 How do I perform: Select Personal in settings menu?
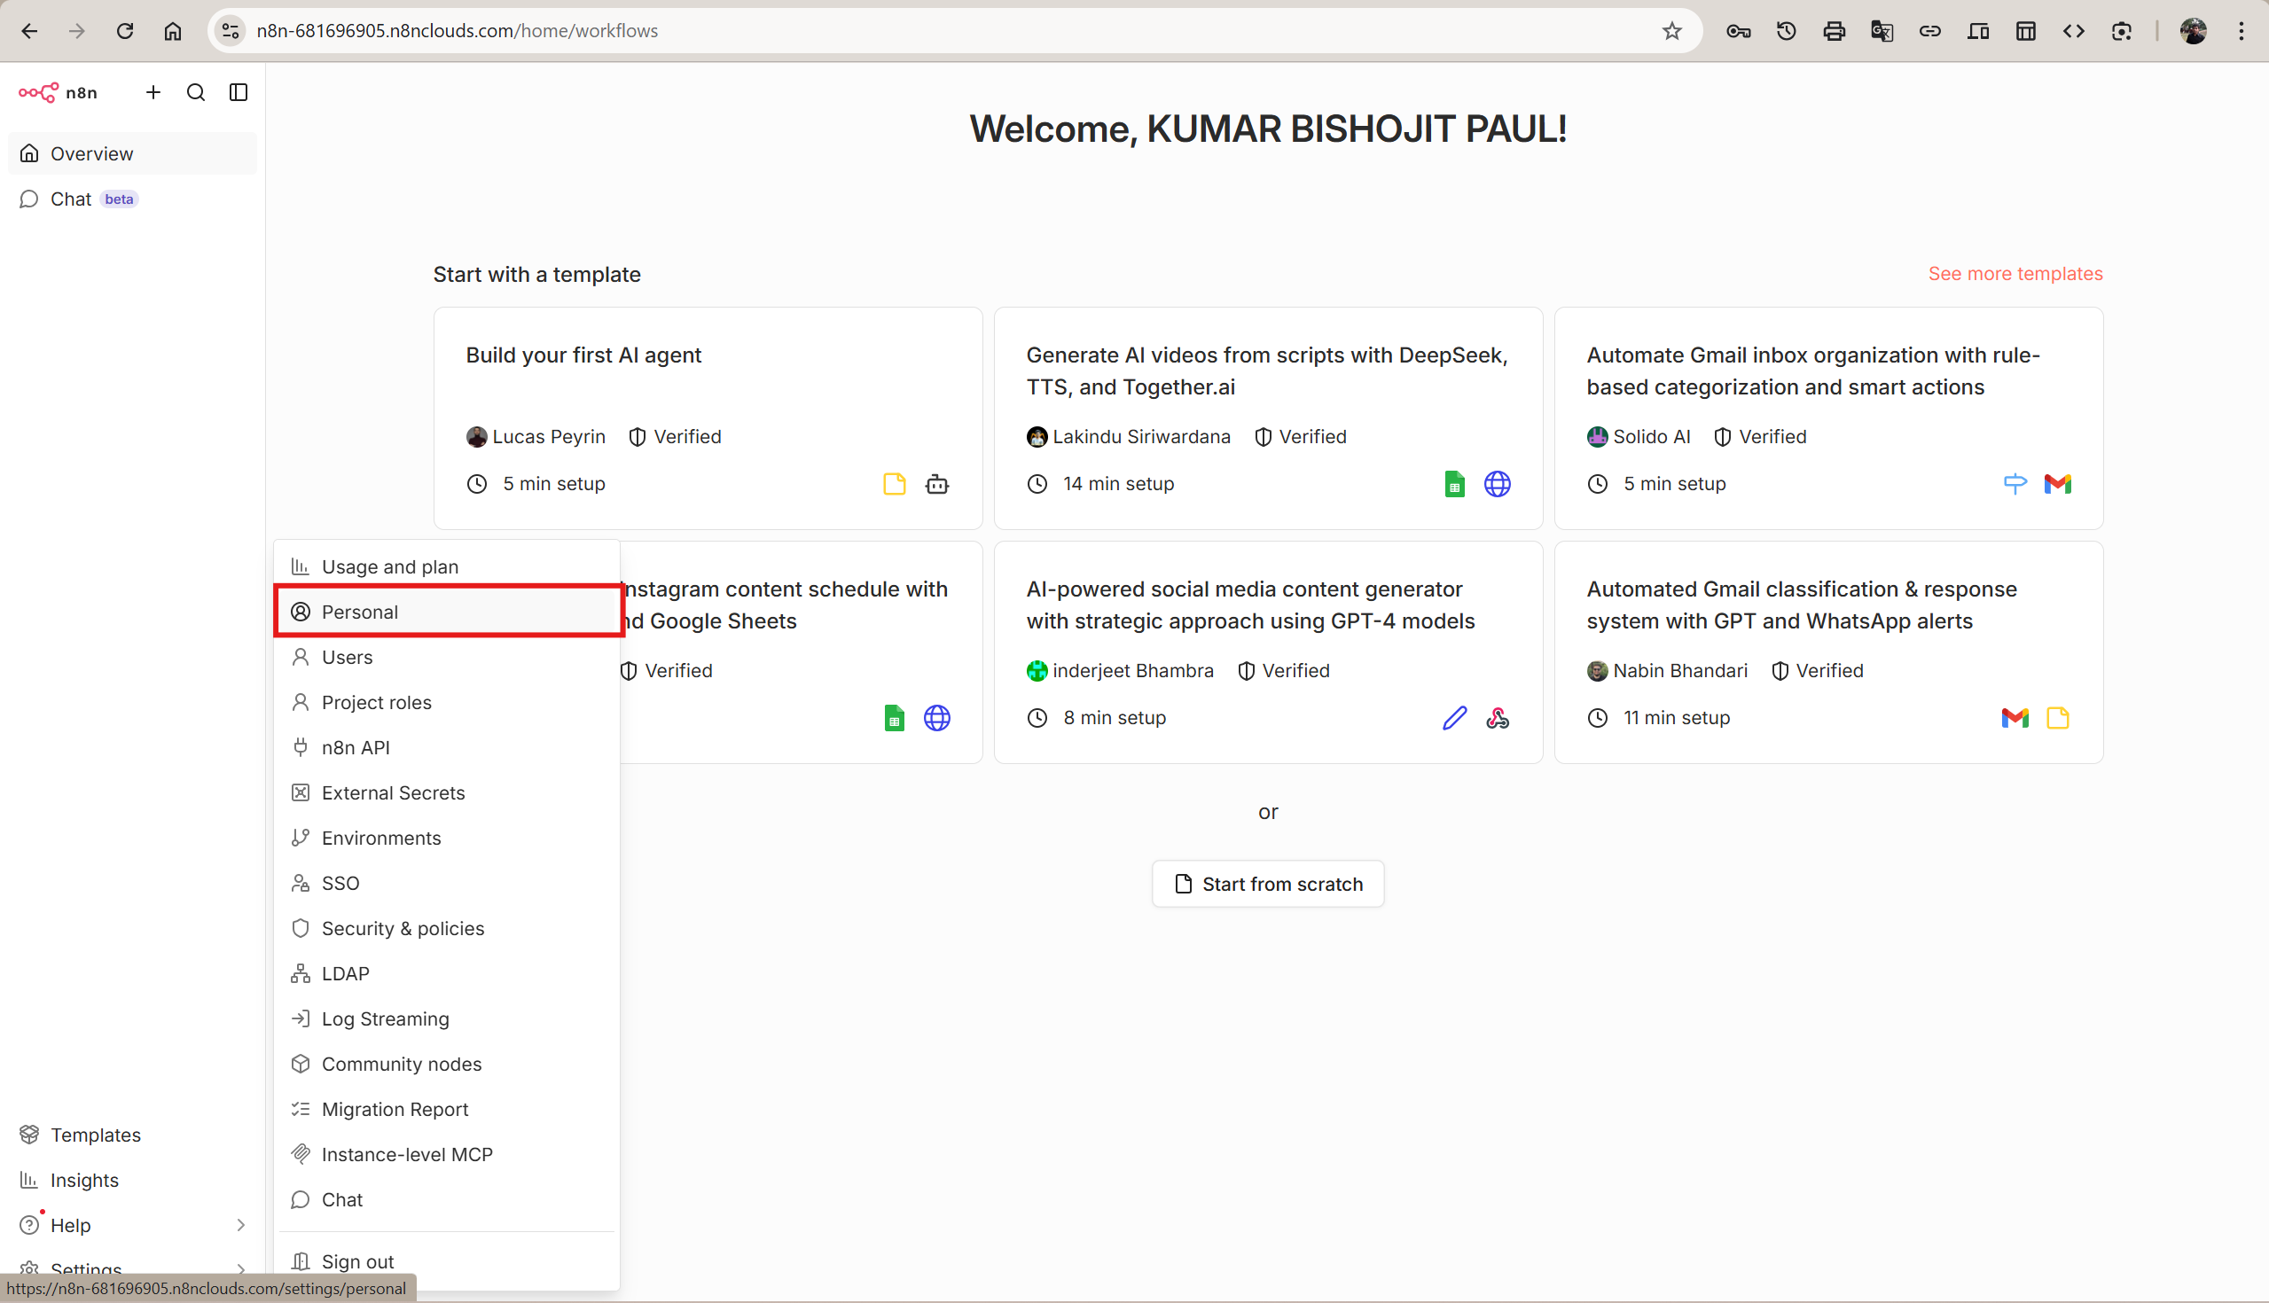coord(448,612)
